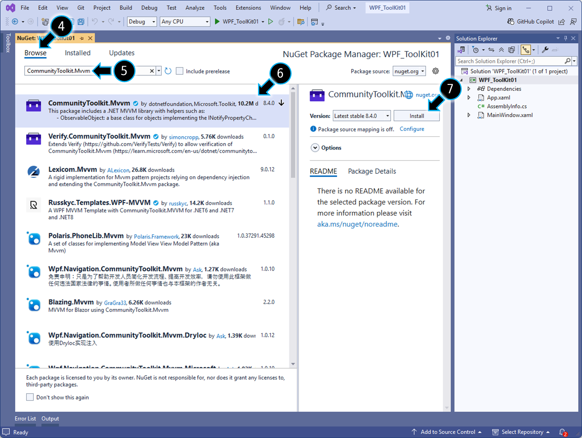Select AssemblyInfo.cs in Solution Explorer
Viewport: 582px width, 438px height.
(x=506, y=106)
